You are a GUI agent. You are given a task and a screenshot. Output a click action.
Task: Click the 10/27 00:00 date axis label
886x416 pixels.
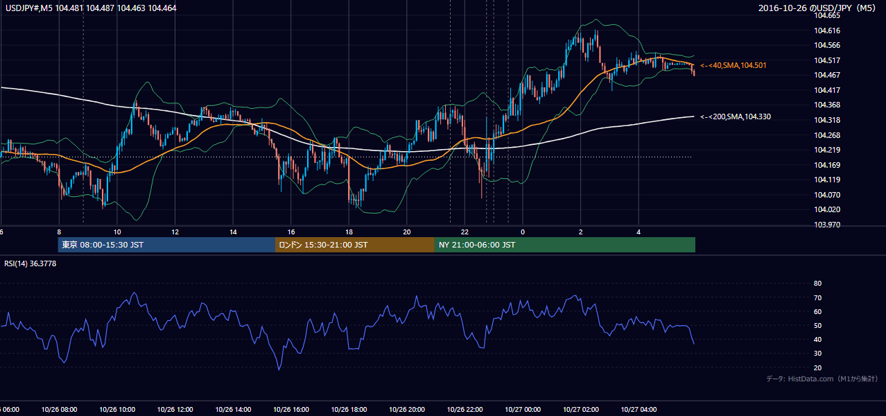coord(523,410)
